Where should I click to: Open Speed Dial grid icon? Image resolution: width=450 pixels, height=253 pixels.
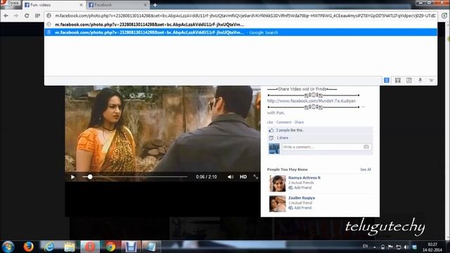(37, 15)
